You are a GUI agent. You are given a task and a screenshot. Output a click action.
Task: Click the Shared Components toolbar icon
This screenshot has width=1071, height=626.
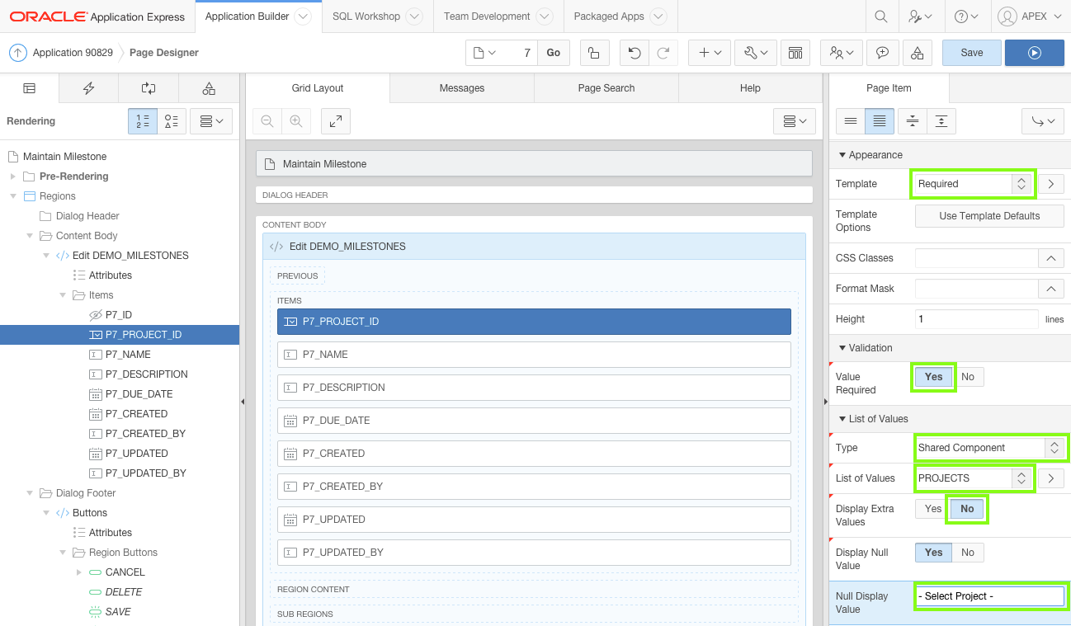918,53
